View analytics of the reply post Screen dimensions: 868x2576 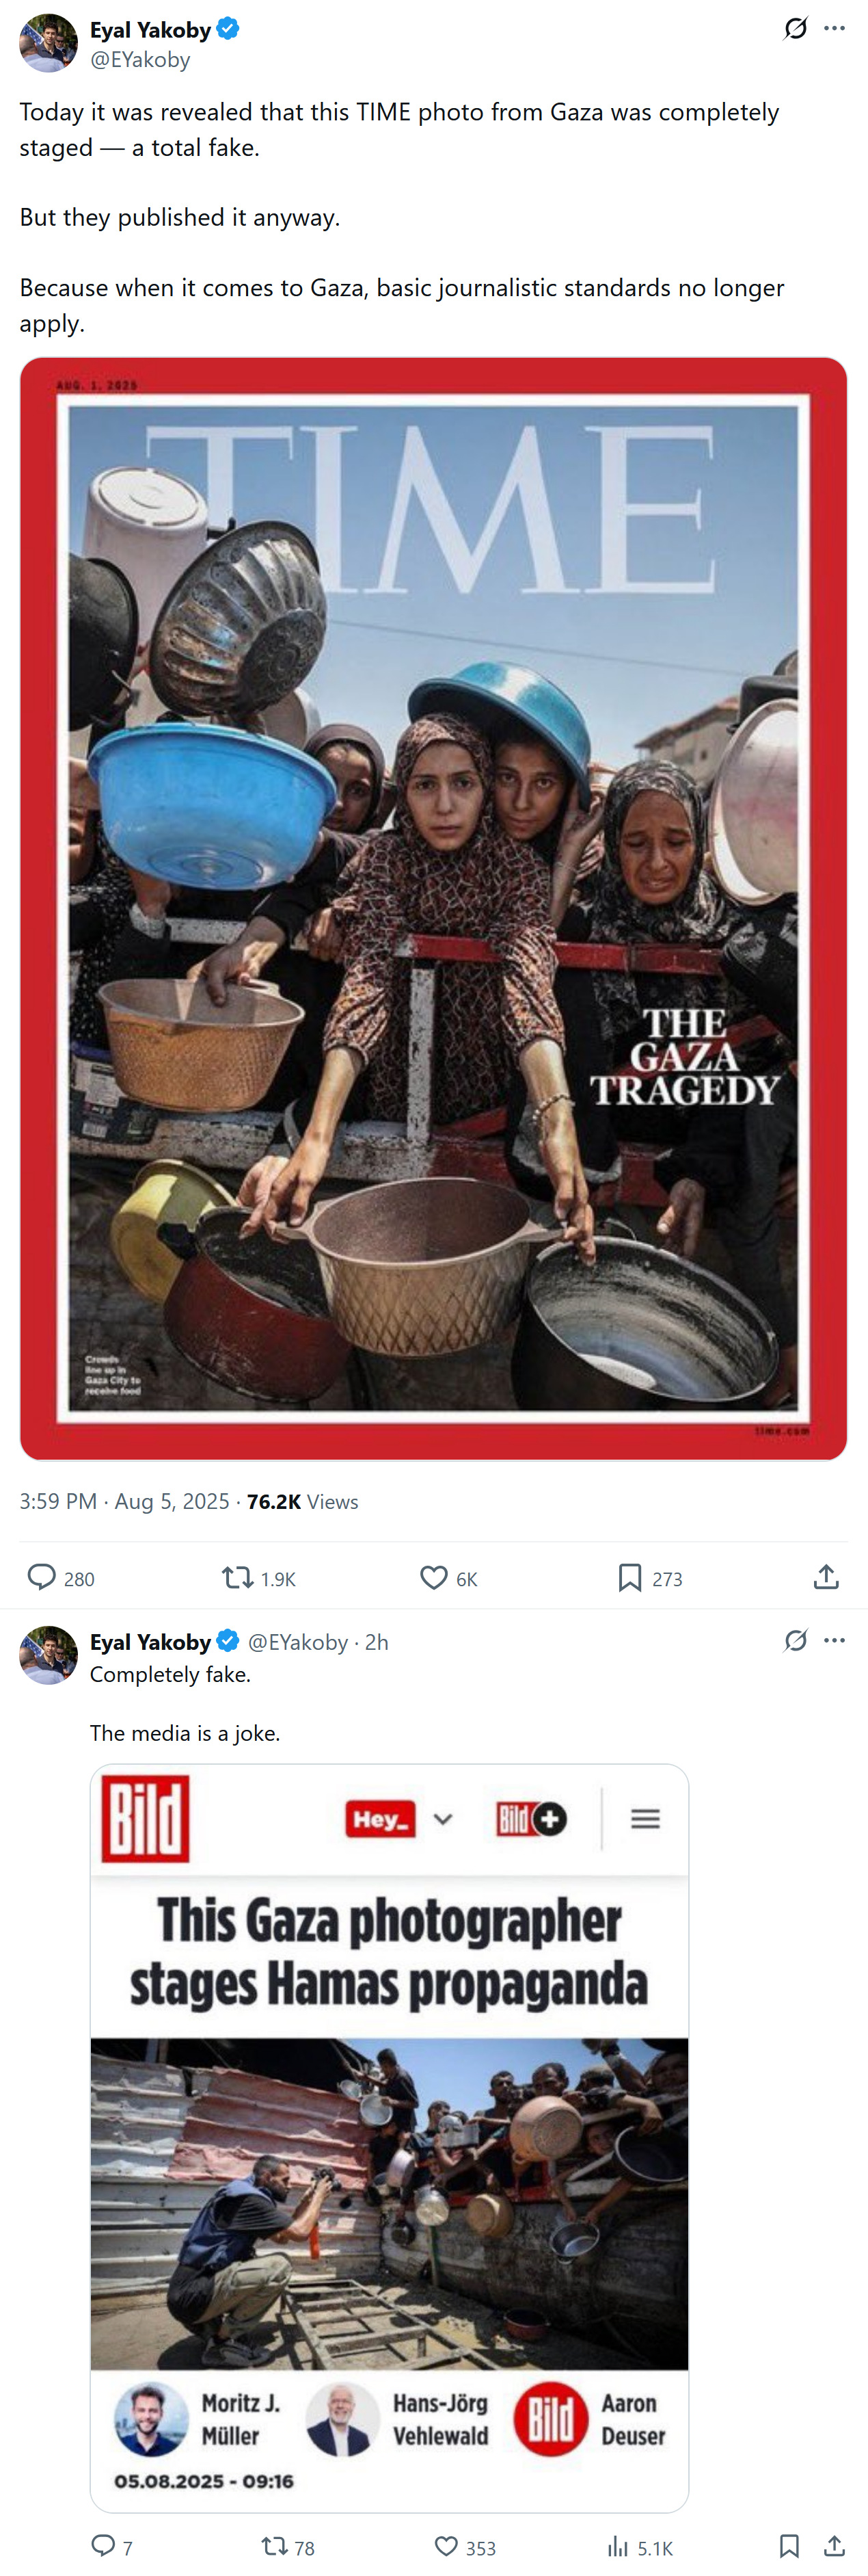point(619,2545)
